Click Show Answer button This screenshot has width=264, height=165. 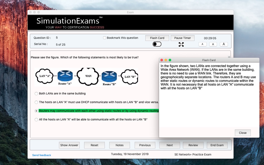(x=69, y=145)
